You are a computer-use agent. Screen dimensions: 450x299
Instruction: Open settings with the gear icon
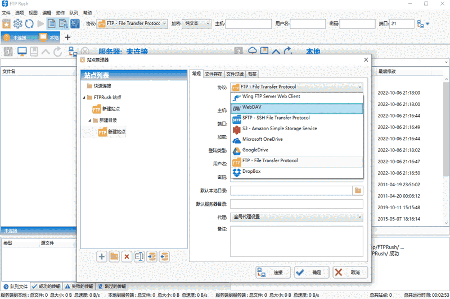point(18,24)
